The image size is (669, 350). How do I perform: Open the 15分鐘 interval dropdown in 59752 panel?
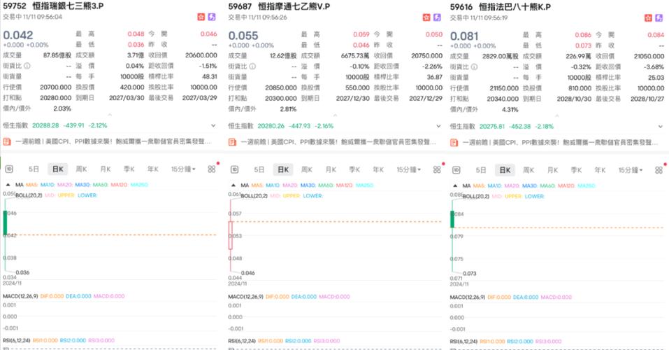click(183, 169)
